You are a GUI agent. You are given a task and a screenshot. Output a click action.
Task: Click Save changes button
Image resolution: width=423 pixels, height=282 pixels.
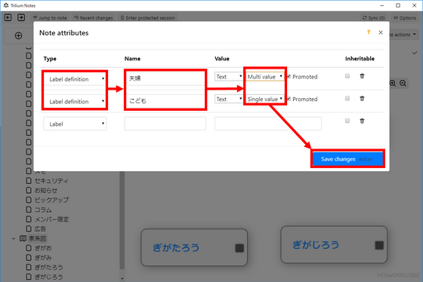click(x=347, y=159)
